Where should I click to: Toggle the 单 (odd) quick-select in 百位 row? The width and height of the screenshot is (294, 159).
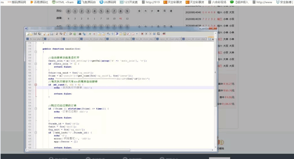[158, 11]
